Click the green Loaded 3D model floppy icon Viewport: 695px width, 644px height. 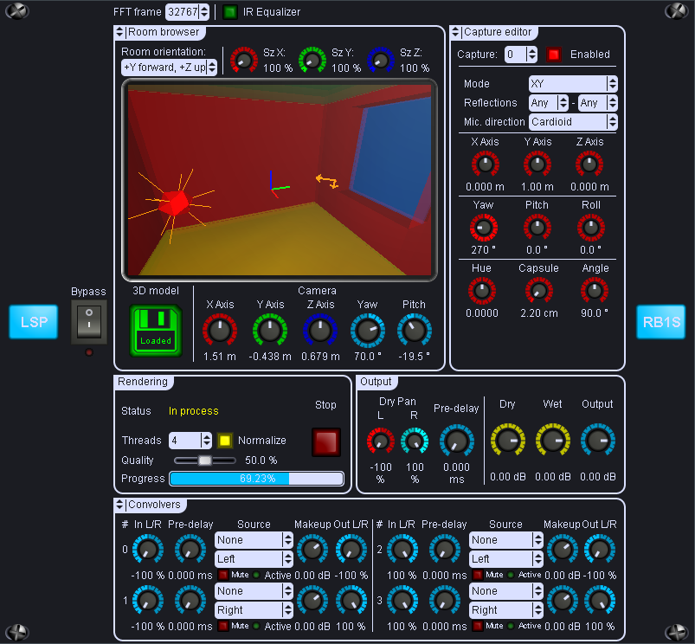tap(156, 330)
